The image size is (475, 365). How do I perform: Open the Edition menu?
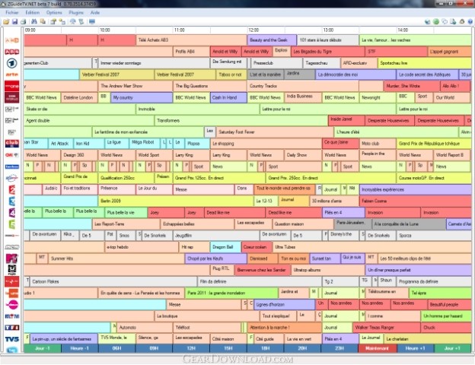[x=33, y=12]
